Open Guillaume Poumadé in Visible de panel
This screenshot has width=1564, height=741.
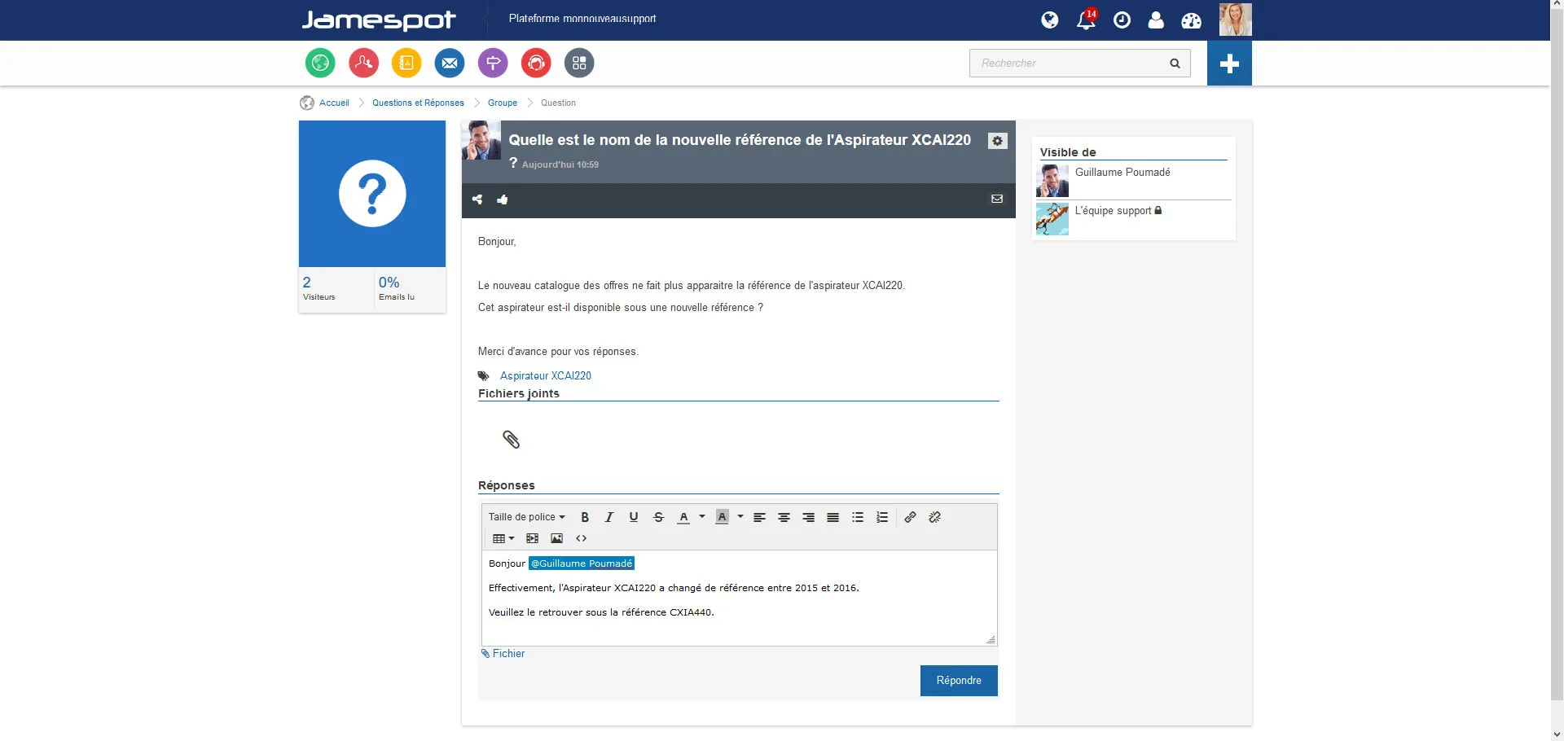coord(1122,173)
